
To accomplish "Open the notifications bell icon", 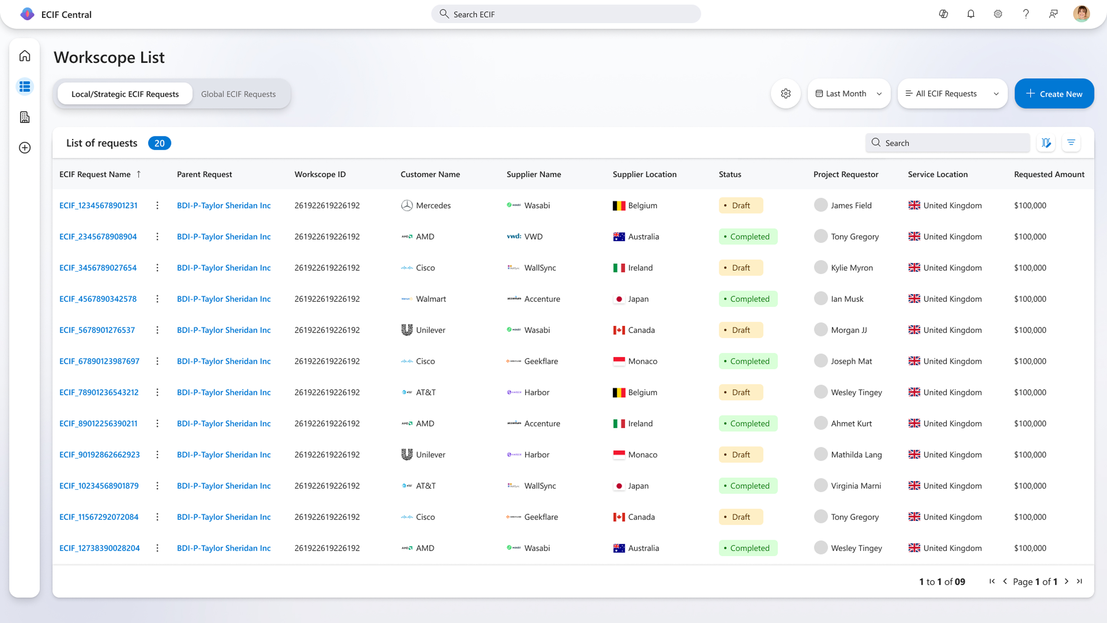I will 971,14.
